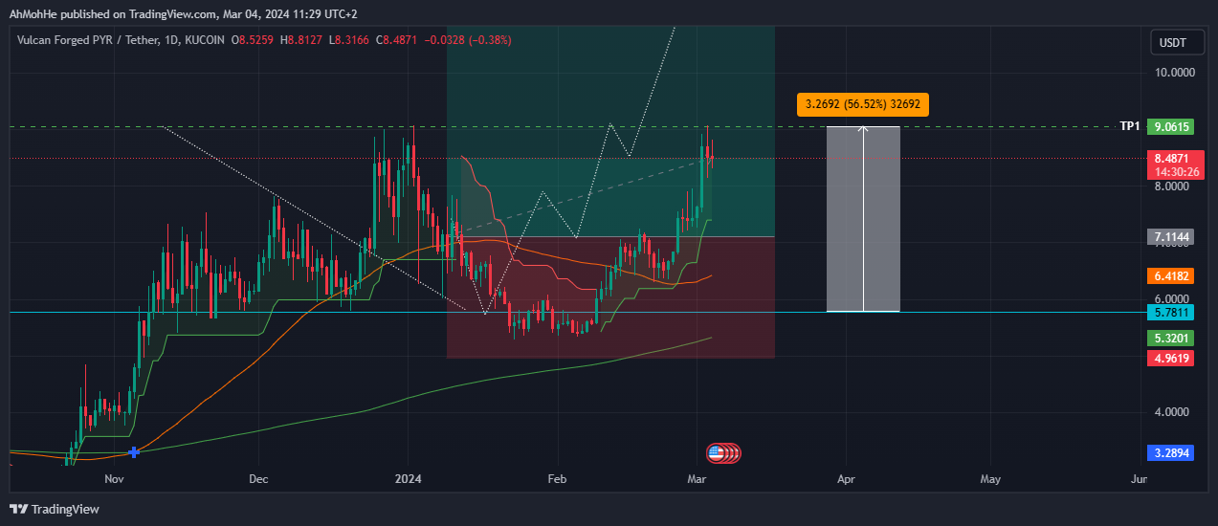The image size is (1218, 526).
Task: Click the US flag economic event icon
Action: click(716, 452)
